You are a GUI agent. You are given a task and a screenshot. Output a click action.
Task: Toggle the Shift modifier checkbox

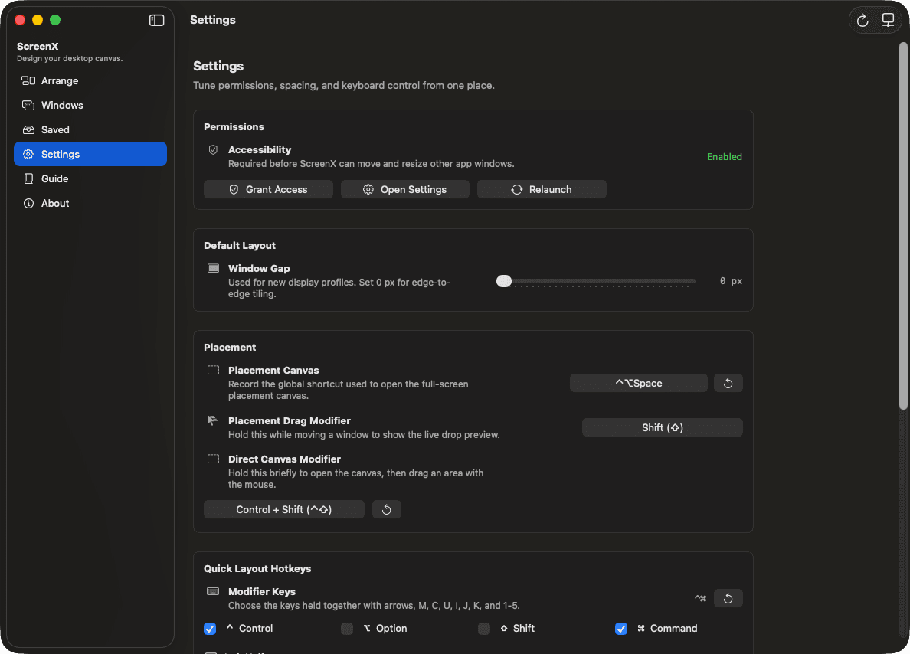pyautogui.click(x=484, y=629)
